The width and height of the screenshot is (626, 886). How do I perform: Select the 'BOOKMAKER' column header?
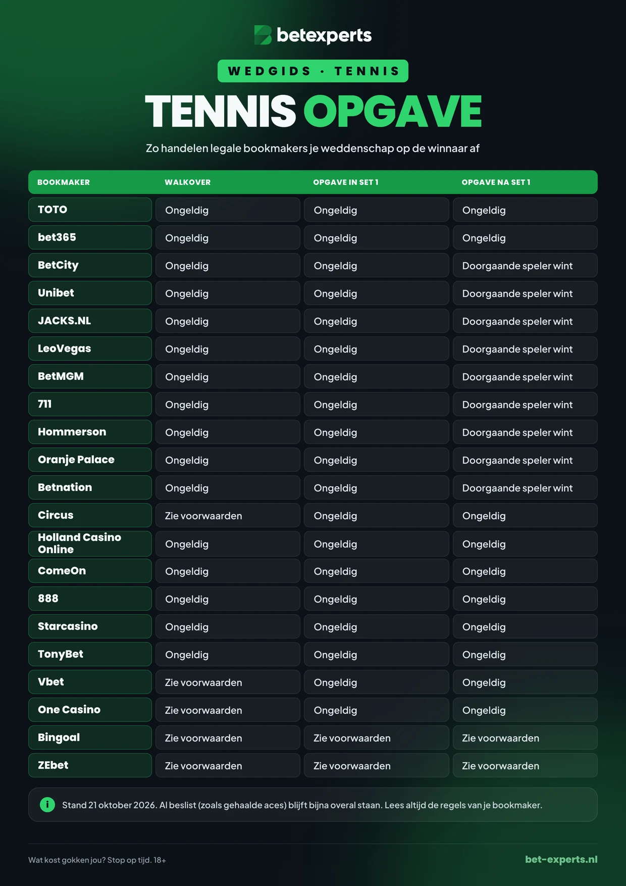pyautogui.click(x=64, y=182)
